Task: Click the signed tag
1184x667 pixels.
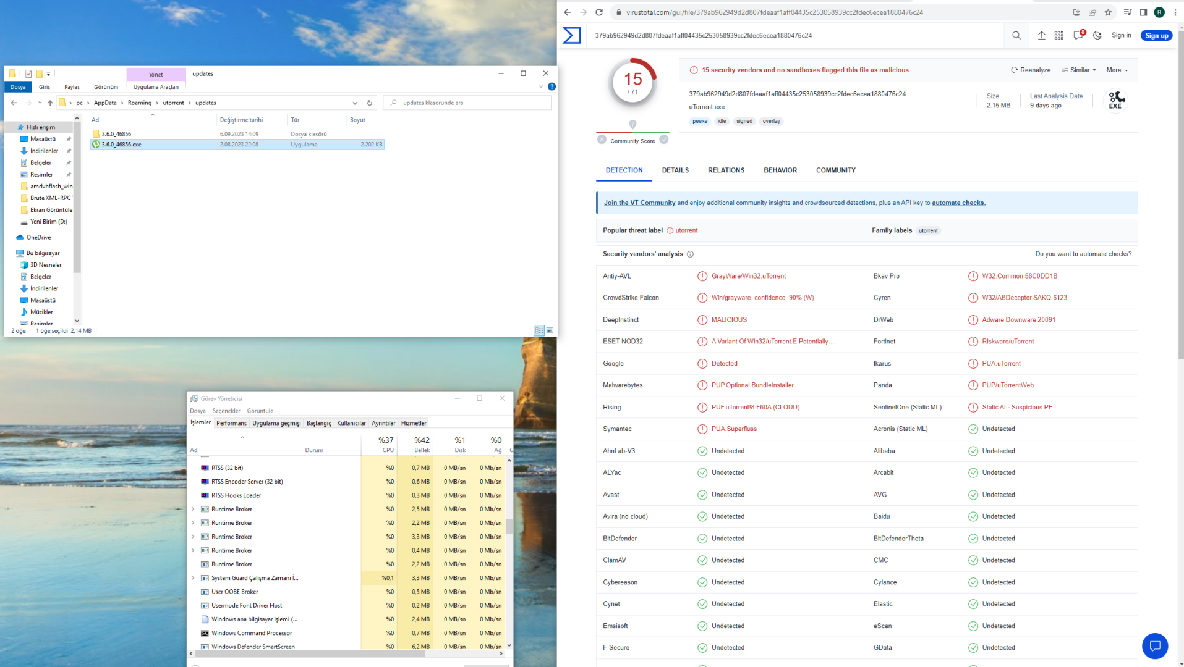Action: (x=744, y=121)
